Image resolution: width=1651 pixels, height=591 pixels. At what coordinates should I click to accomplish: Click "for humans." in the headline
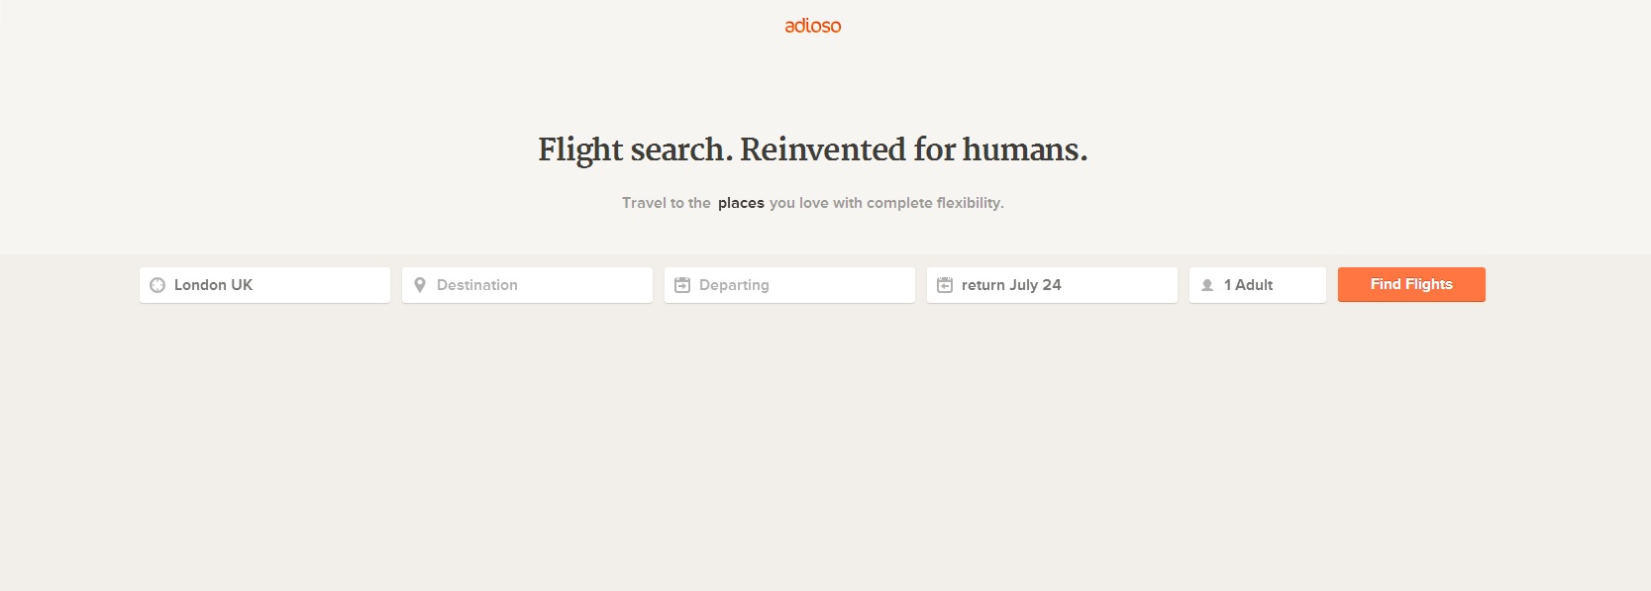(1000, 149)
